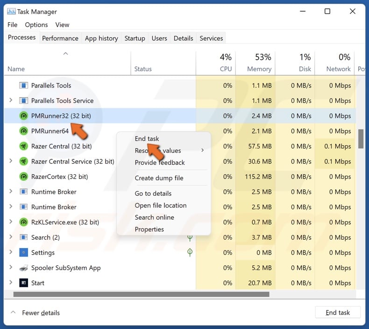369x329 pixels.
Task: Expand the first Runtime Broker entry
Action: pyautogui.click(x=11, y=191)
